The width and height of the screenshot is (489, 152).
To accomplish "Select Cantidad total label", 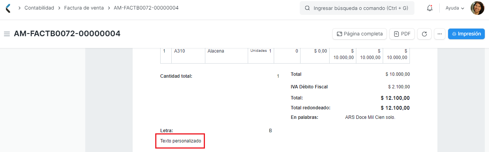I will click(x=176, y=76).
